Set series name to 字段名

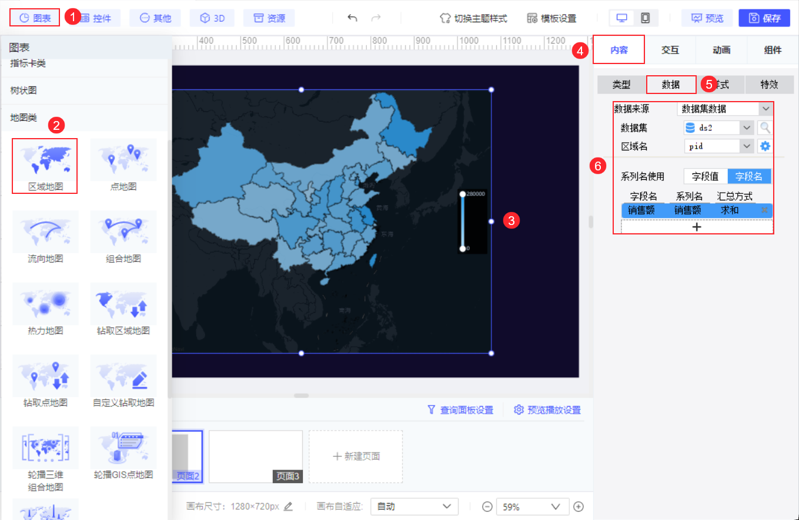pyautogui.click(x=749, y=176)
